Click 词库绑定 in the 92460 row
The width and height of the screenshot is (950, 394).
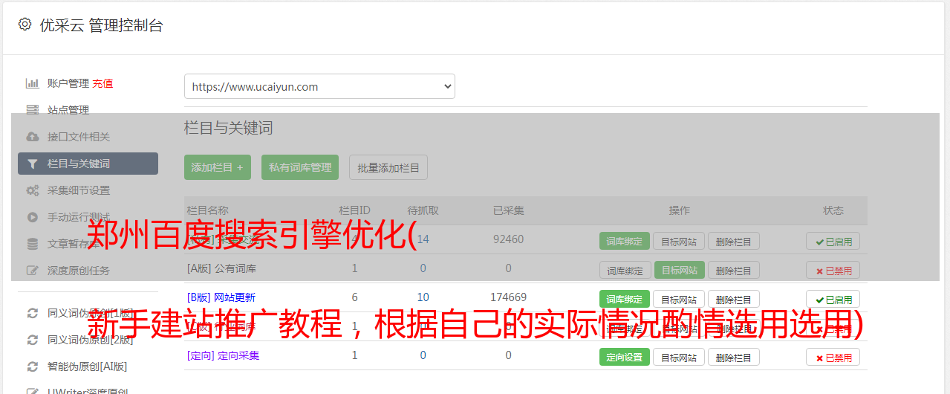[x=625, y=241]
